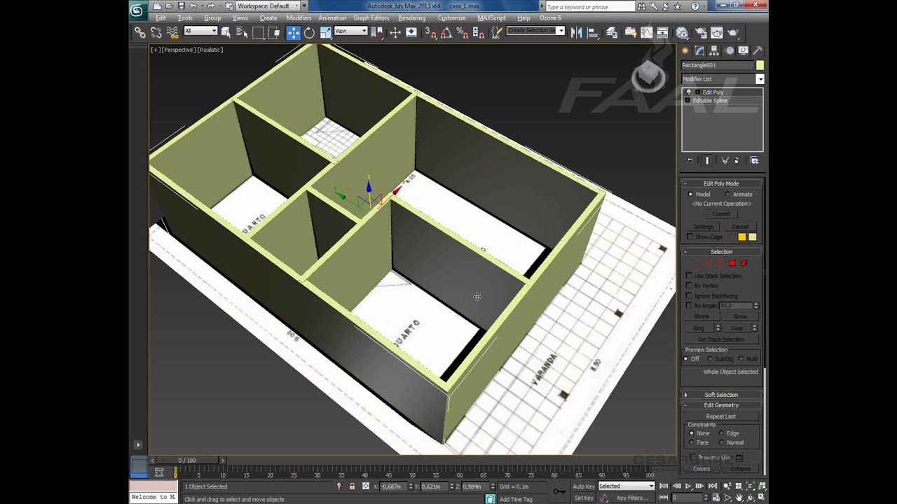
Task: Select Element sub-object level red cube
Action: pyautogui.click(x=744, y=263)
